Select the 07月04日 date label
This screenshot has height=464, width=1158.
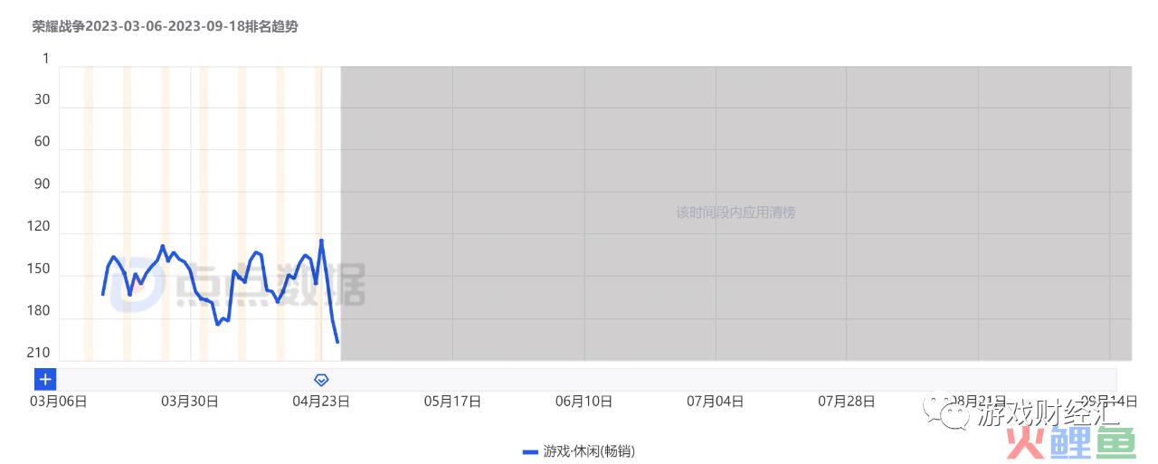pyautogui.click(x=716, y=402)
